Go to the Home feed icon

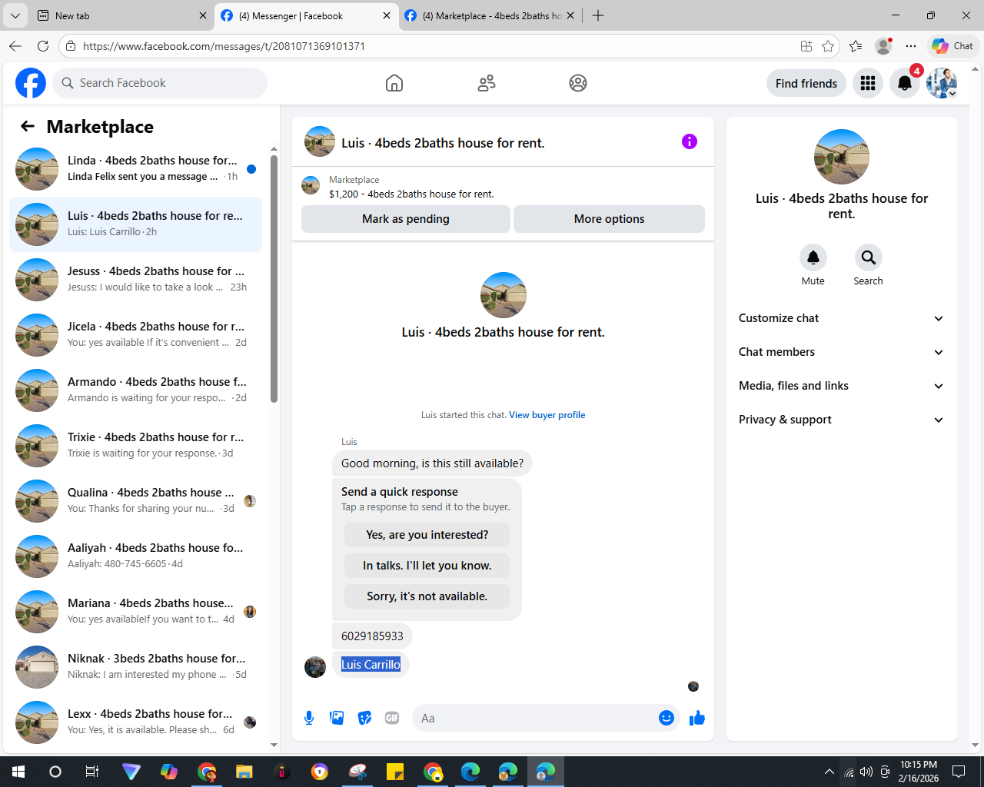coord(394,83)
